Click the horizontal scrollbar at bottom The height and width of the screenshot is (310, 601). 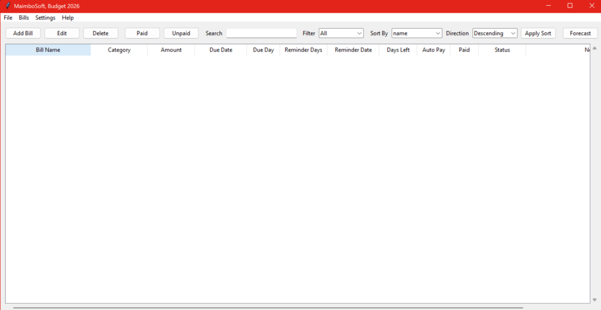(267, 307)
